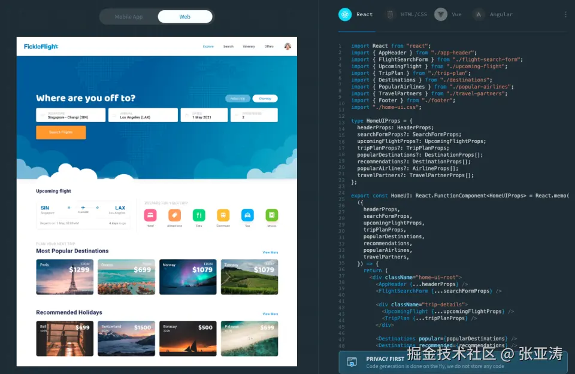Open the Arrival field Los Angeles (LAX)
The width and height of the screenshot is (575, 374).
pos(143,115)
